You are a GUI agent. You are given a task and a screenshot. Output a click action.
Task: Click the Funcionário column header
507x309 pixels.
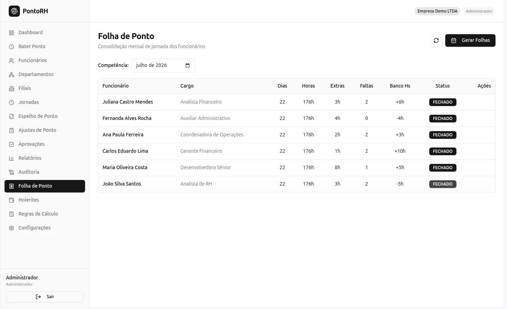point(115,86)
